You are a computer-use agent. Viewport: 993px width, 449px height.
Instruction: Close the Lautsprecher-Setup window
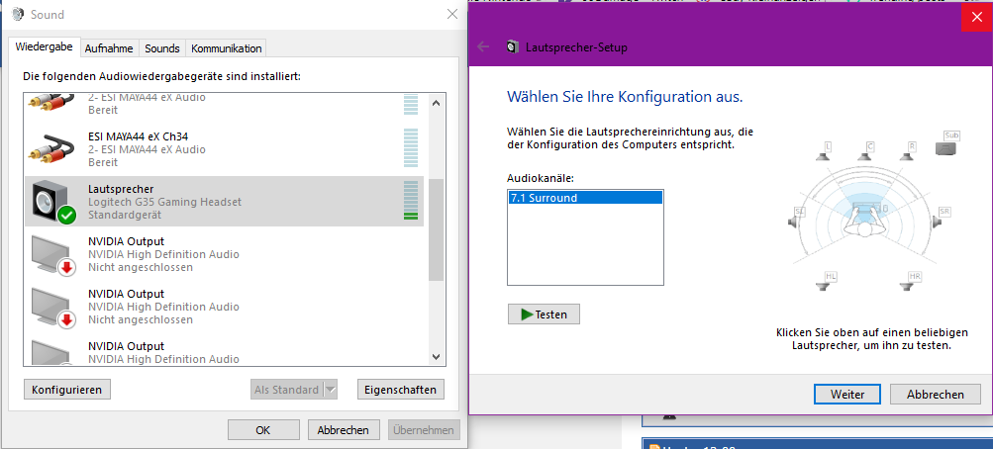(976, 16)
